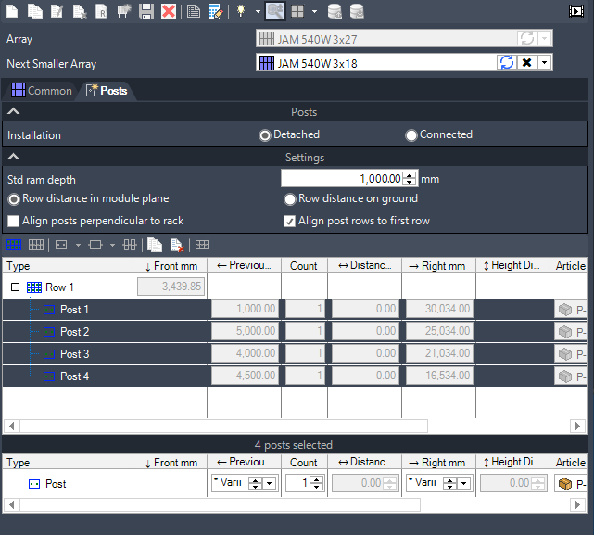Open the post rectangle dropdown arrow
The width and height of the screenshot is (594, 535).
pos(112,245)
